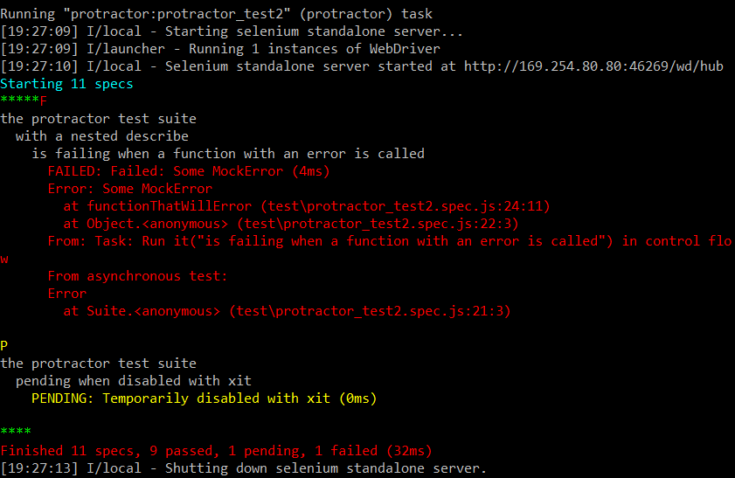
Task: Click the "From asynchronous test:" line
Action: pyautogui.click(x=137, y=276)
